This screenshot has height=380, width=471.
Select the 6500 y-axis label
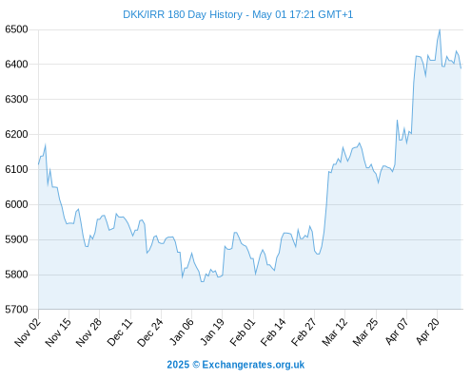click(16, 29)
